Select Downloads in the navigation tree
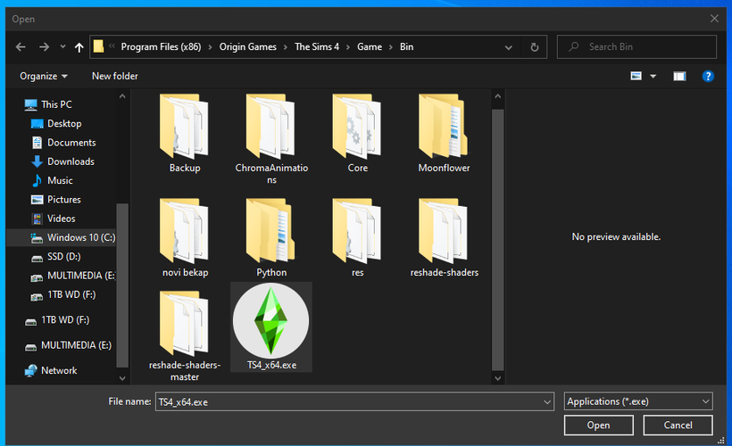This screenshot has width=732, height=446. 71,161
